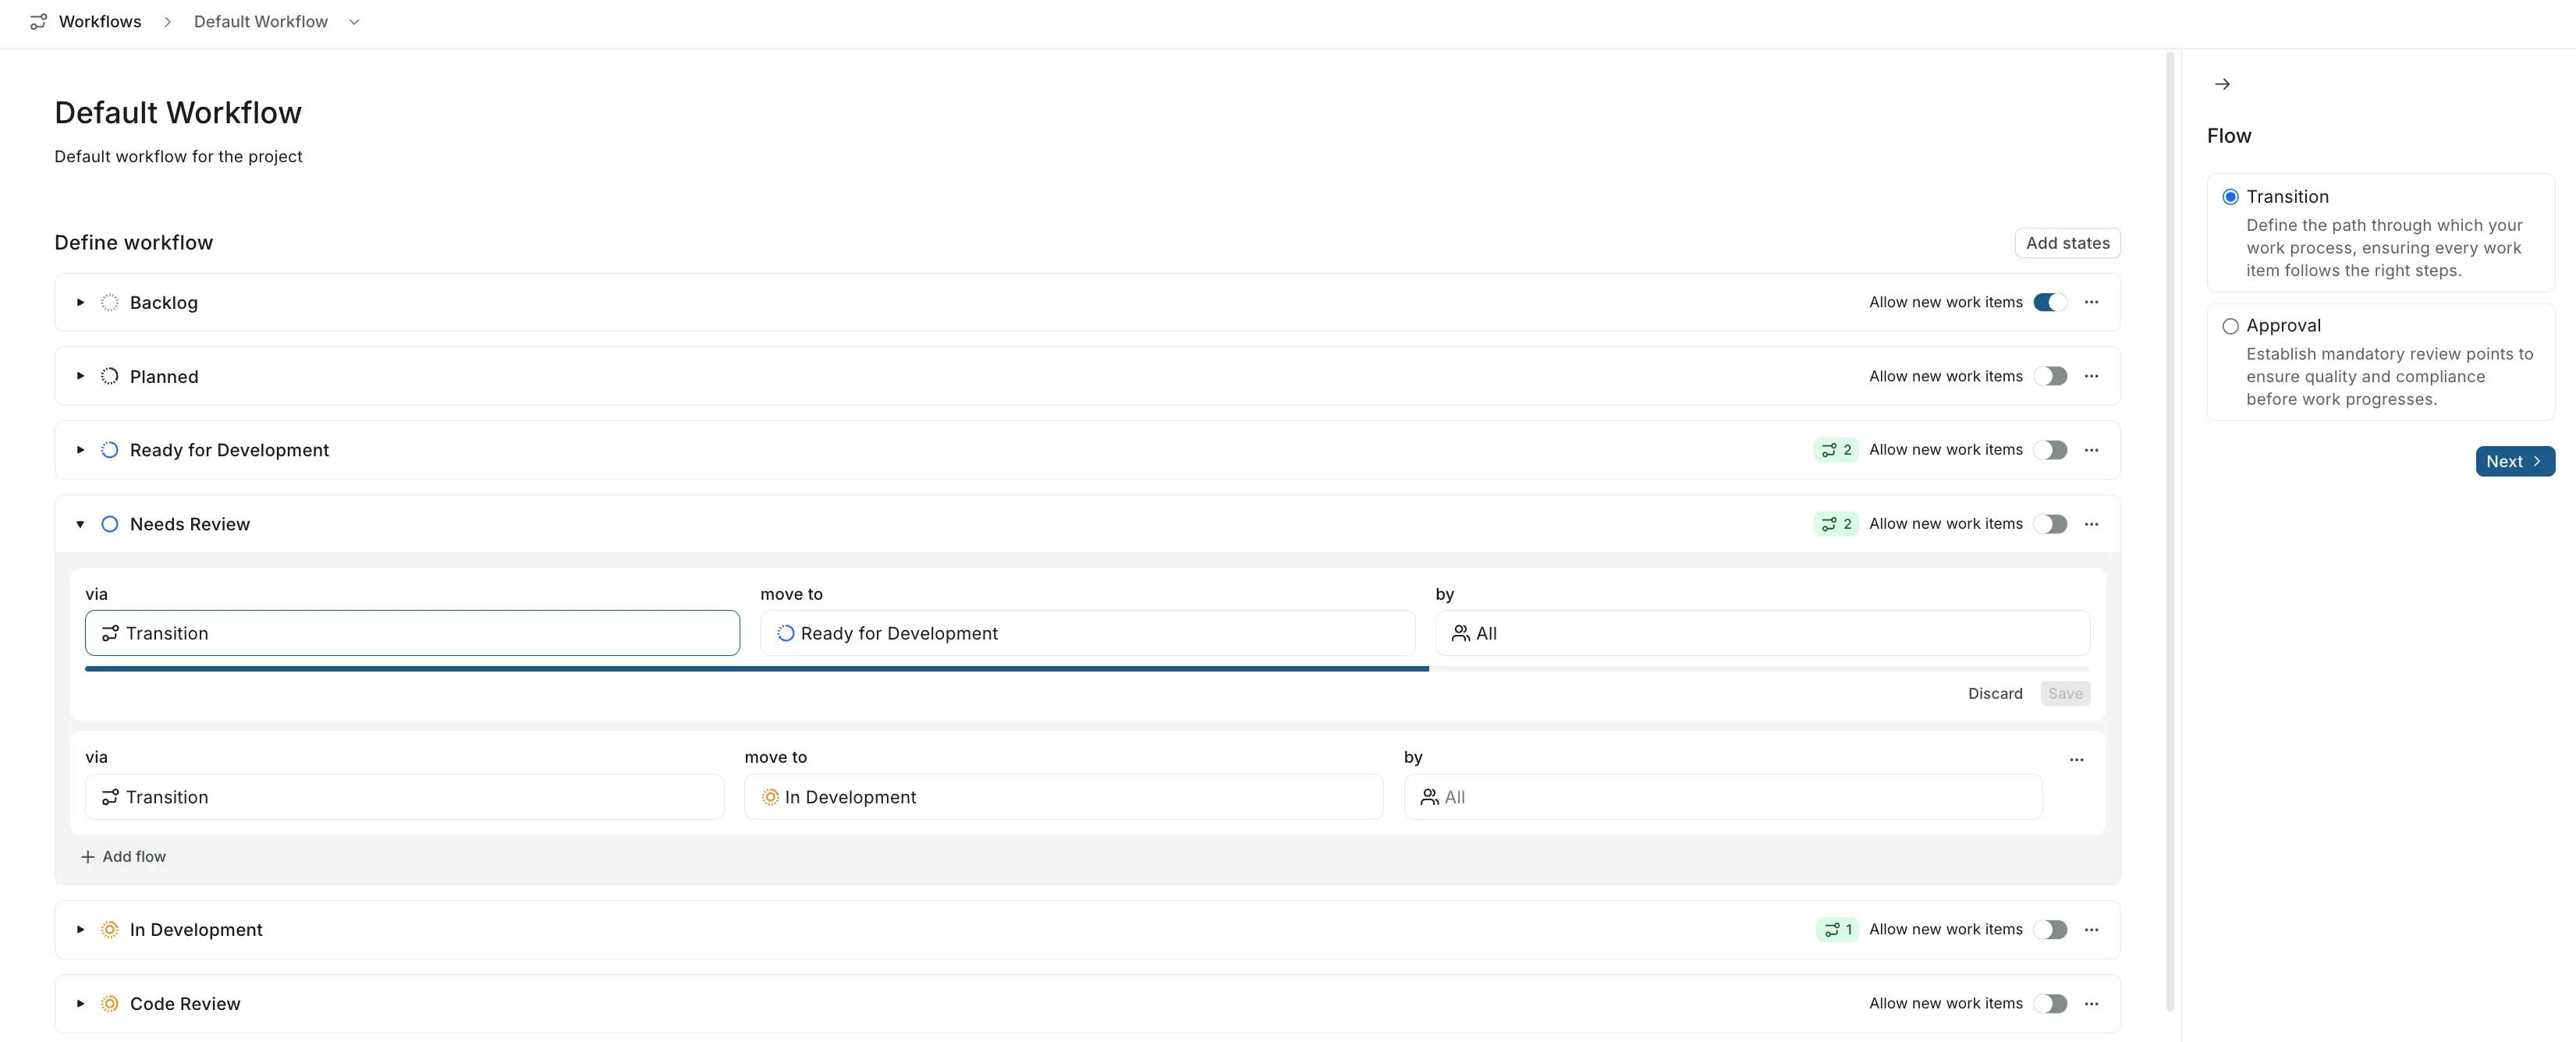Collapse the Flow side panel with the arrow
Viewport: 2576px width, 1042px height.
click(2222, 84)
